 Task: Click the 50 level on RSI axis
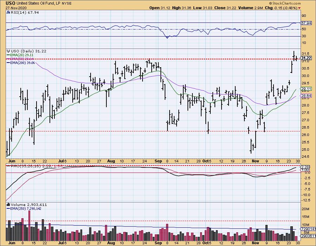[304, 29]
